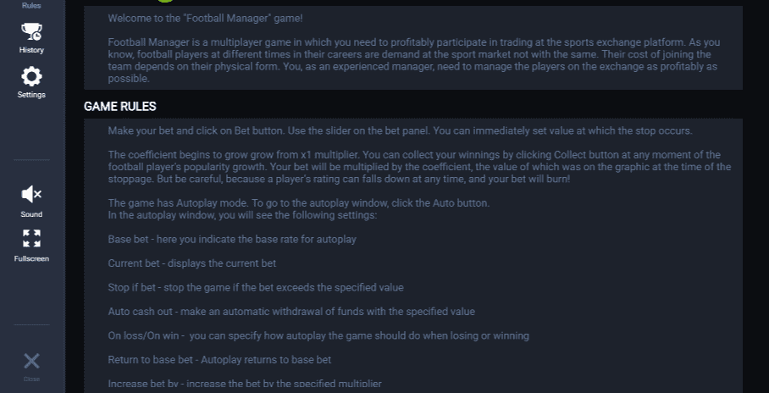Click the History text label
The width and height of the screenshot is (769, 393).
(31, 50)
